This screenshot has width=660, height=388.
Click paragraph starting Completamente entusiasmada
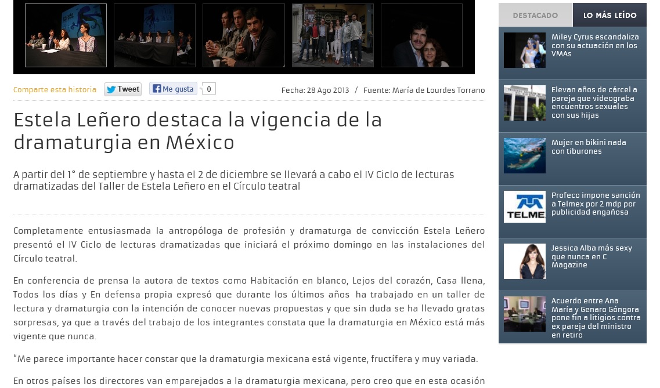pos(249,245)
